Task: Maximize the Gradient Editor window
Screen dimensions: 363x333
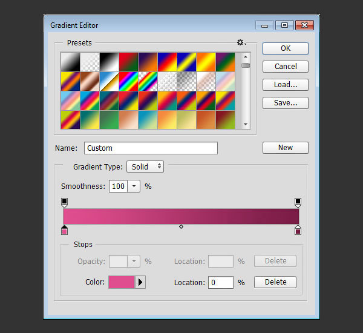Action: pos(284,25)
